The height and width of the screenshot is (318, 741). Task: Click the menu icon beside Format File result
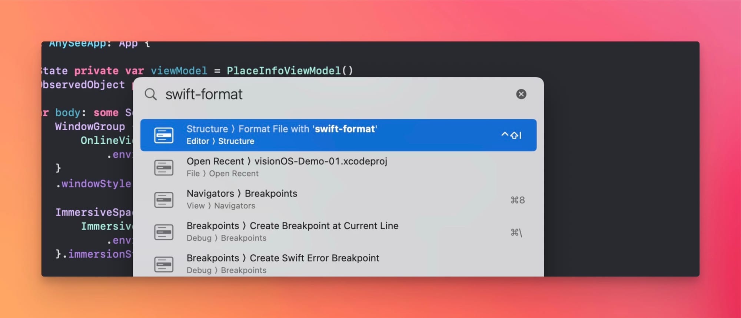164,135
